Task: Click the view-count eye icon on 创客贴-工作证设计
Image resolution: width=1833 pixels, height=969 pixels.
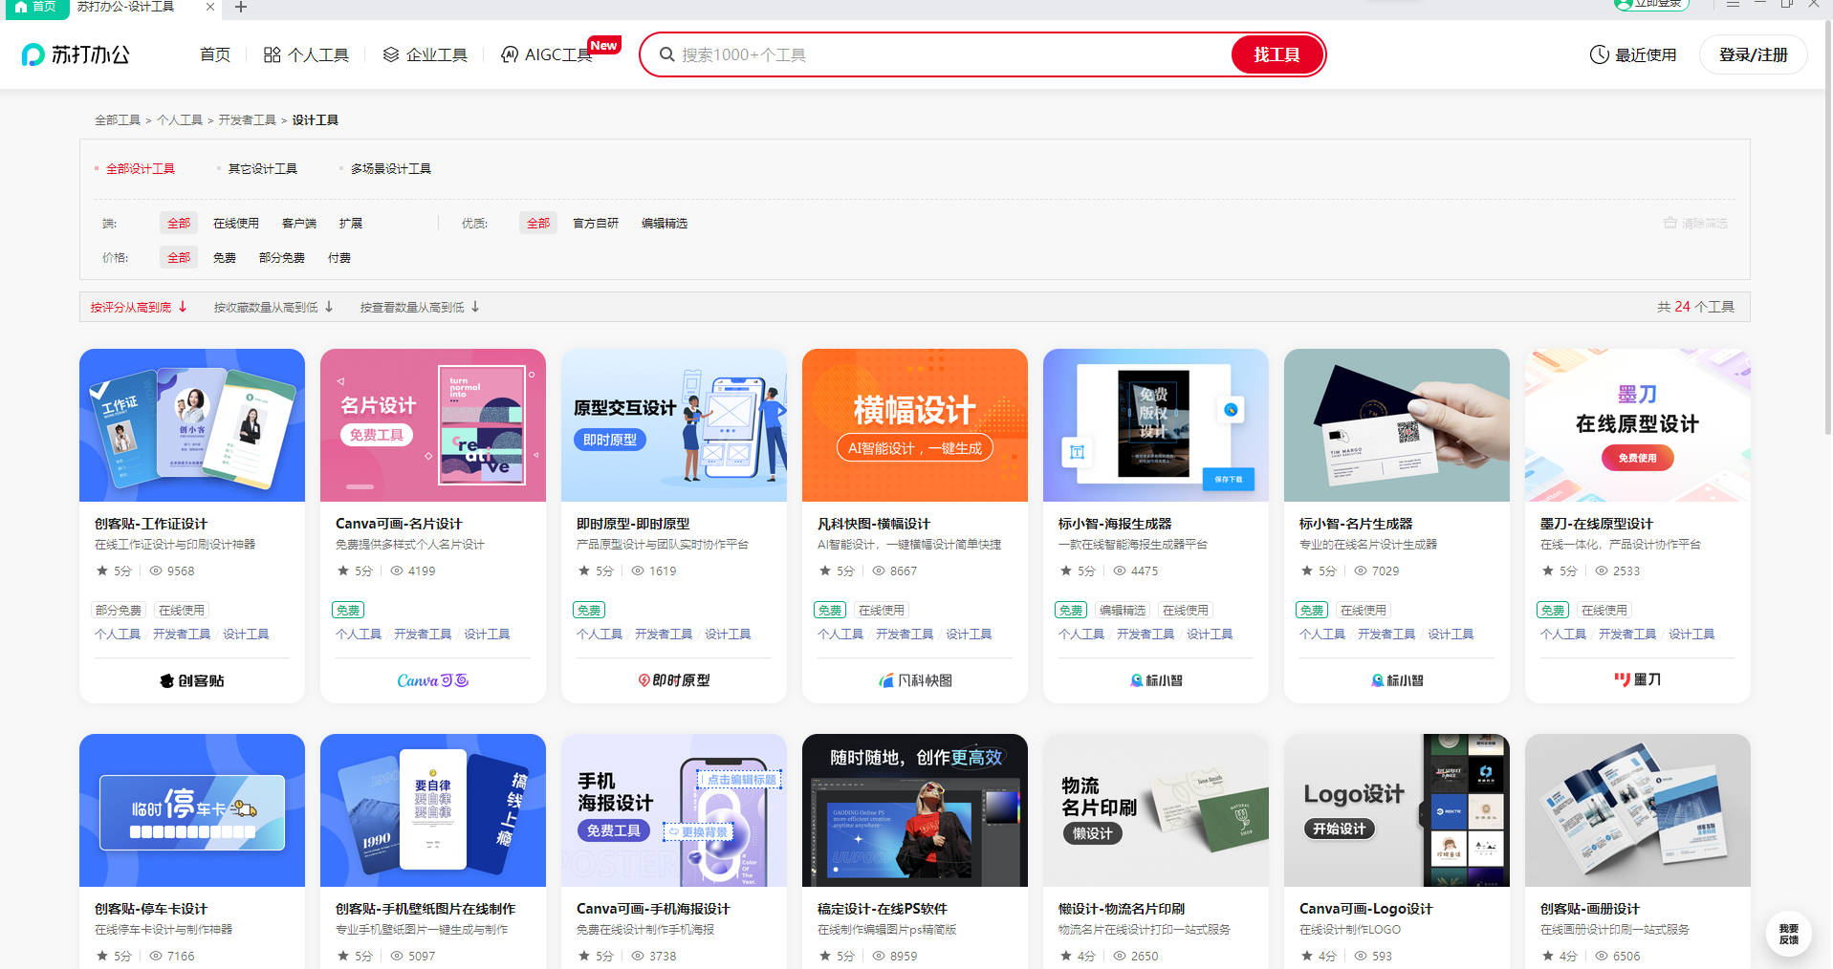Action: point(155,571)
